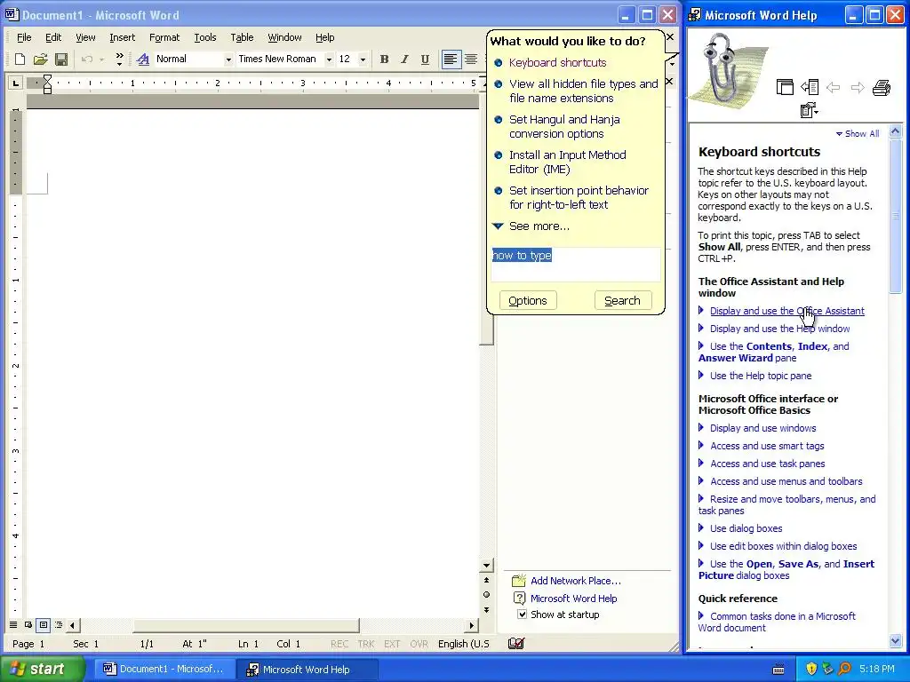Open the Tools menu
Screen dimensions: 910x682
(x=205, y=37)
